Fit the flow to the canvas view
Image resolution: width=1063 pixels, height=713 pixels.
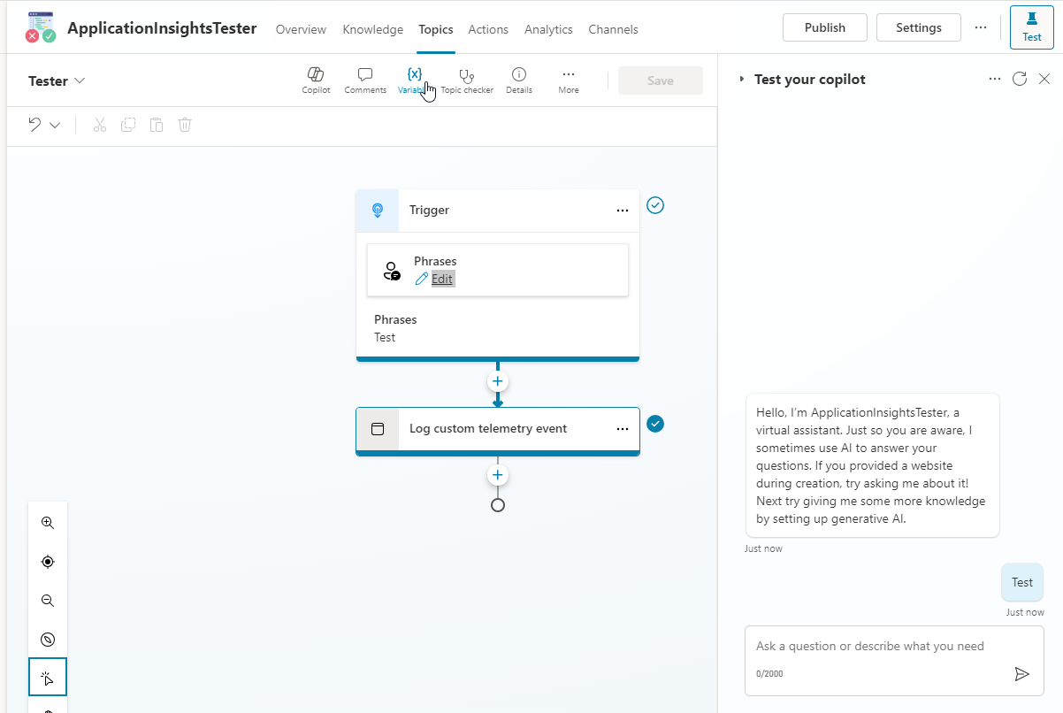pyautogui.click(x=47, y=561)
